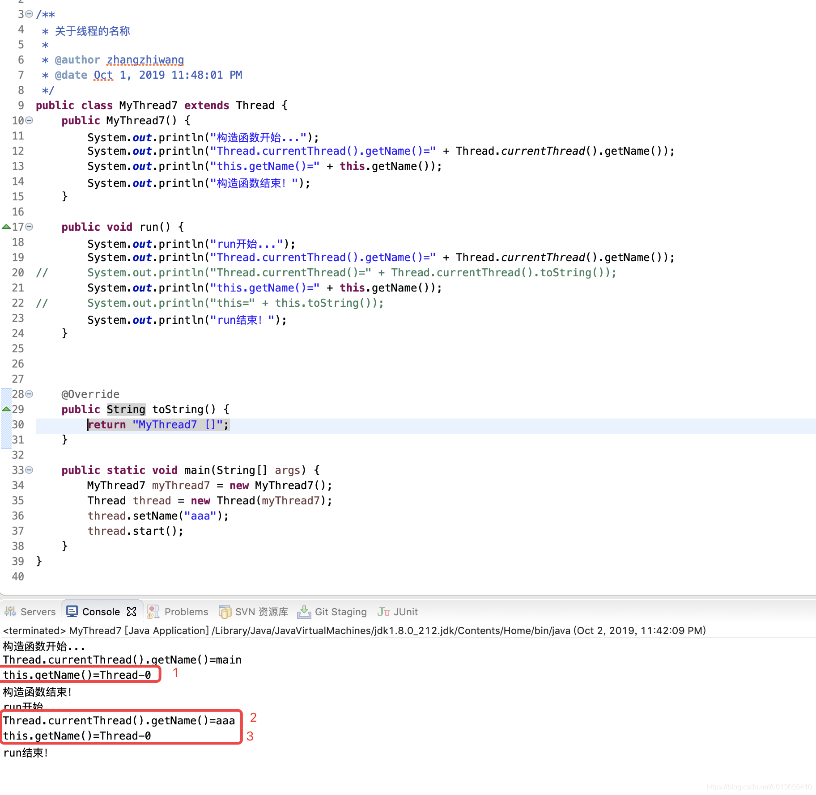
Task: Click the Console view icon
Action: 72,611
